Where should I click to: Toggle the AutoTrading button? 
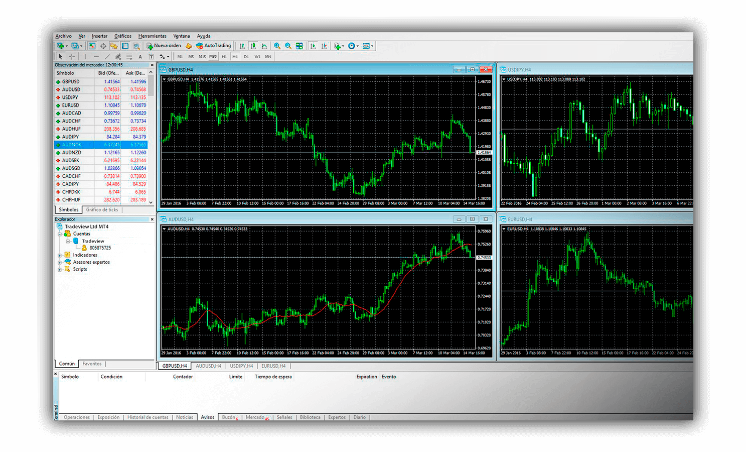[214, 46]
